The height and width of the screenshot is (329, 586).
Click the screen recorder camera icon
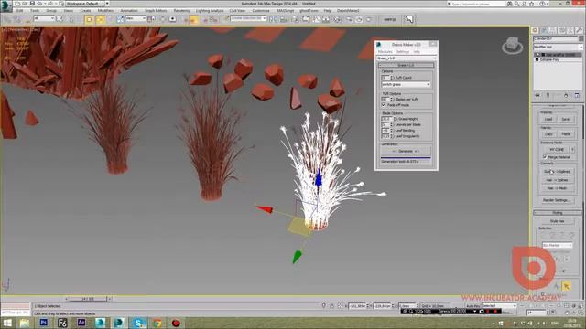(482, 311)
